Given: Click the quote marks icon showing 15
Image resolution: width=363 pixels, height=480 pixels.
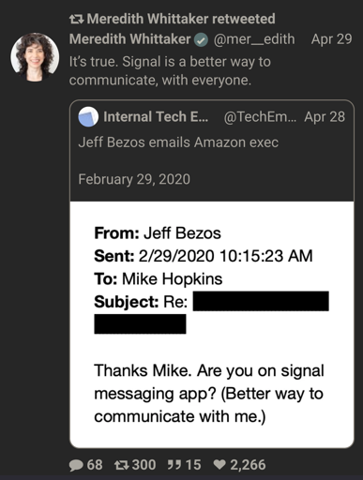Looking at the screenshot, I should pos(174,464).
